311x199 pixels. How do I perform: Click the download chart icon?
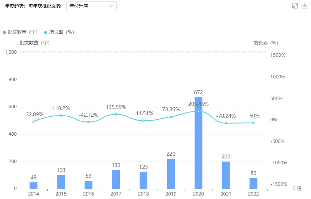click(x=304, y=6)
